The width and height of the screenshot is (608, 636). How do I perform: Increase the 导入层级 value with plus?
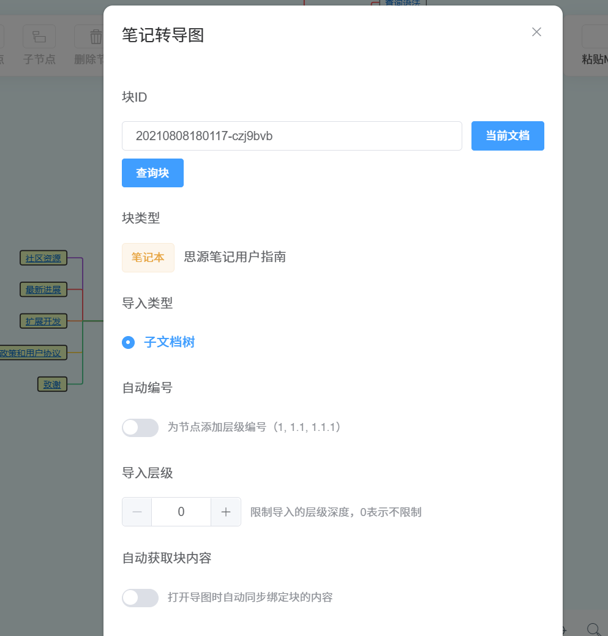226,512
